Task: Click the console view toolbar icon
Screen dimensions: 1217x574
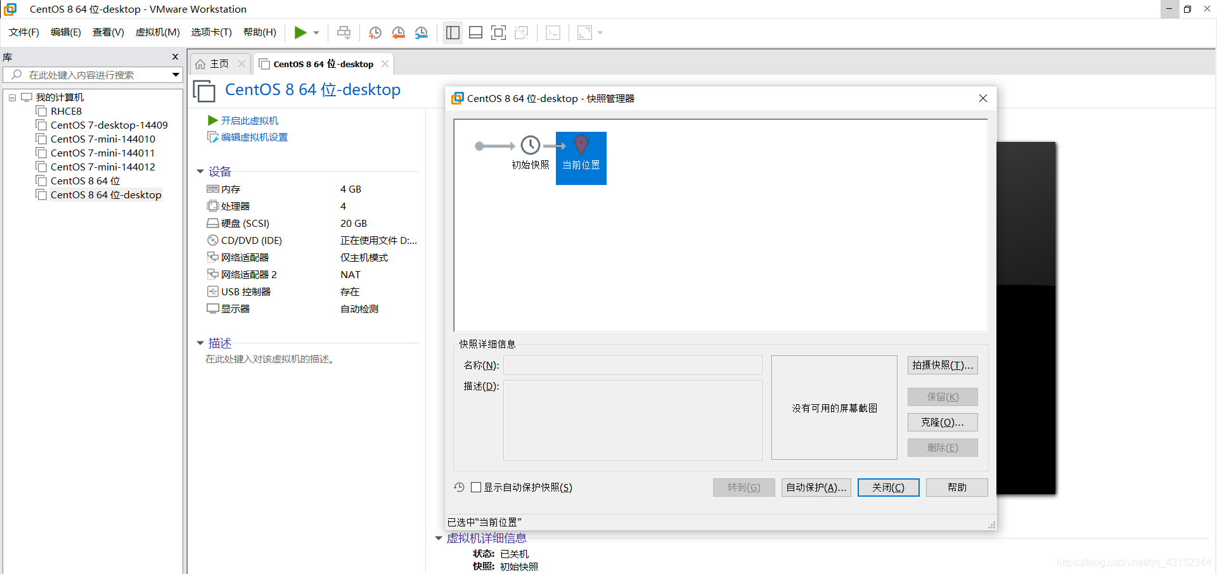Action: click(553, 32)
